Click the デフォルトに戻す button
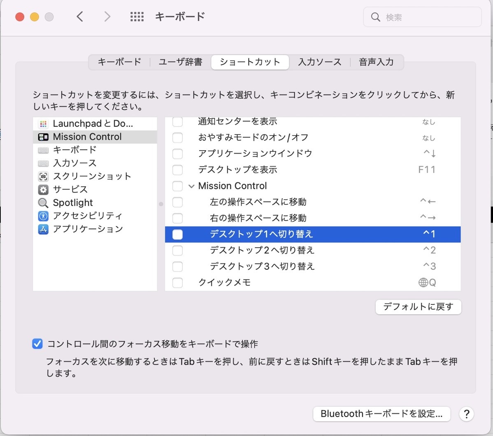This screenshot has height=436, width=493. 418,307
